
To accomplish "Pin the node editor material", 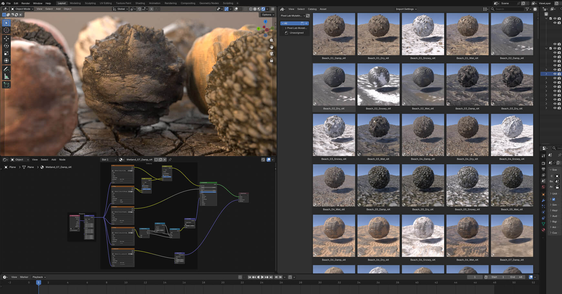I will click(170, 160).
